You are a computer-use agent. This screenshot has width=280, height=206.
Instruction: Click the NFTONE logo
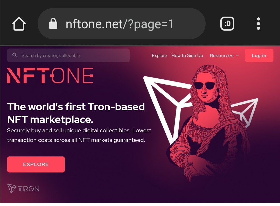pyautogui.click(x=50, y=75)
